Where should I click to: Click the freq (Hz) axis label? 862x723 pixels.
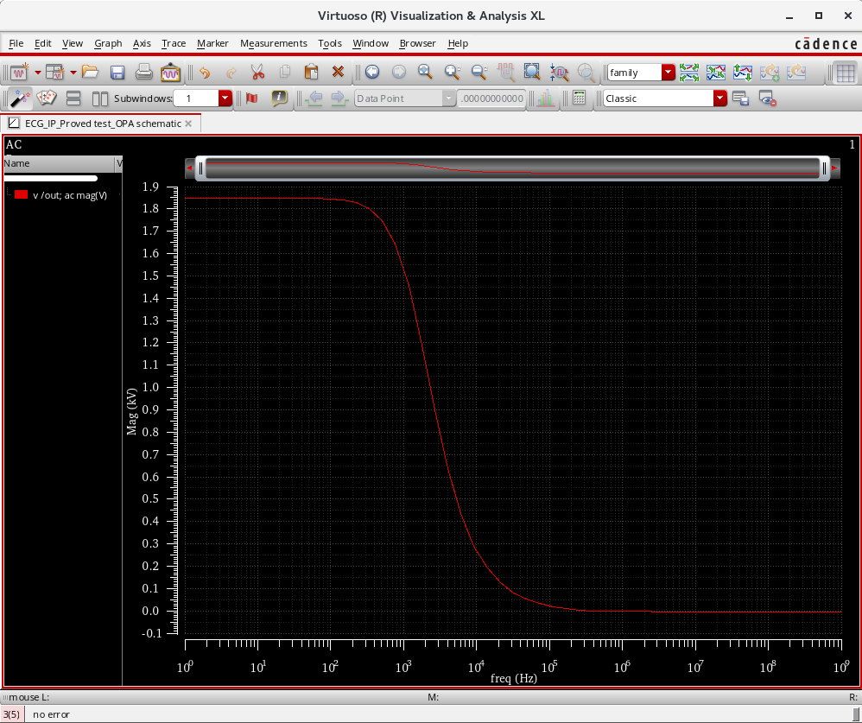(x=513, y=678)
